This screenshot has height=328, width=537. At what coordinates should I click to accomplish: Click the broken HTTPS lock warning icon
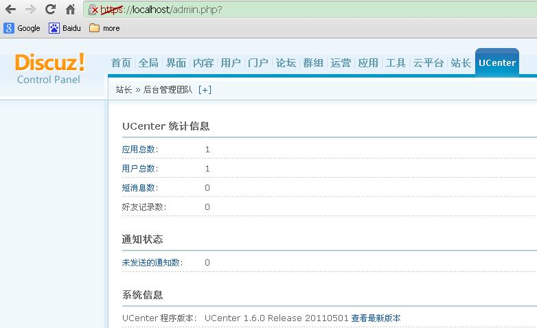(93, 10)
